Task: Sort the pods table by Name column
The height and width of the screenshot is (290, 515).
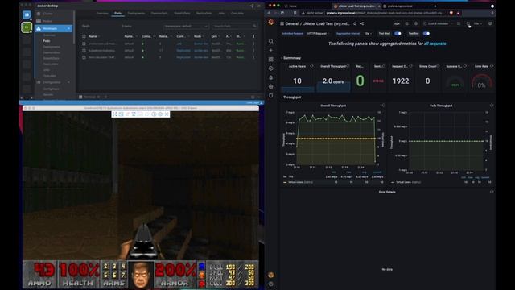Action: tap(93, 36)
